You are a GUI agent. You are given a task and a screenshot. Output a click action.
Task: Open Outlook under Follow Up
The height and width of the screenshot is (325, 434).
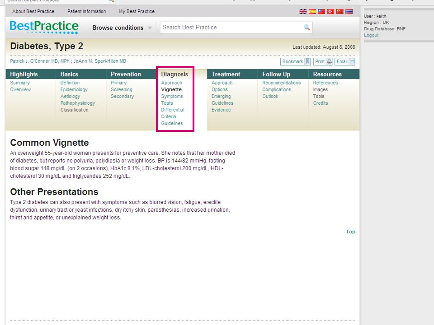[x=270, y=96]
